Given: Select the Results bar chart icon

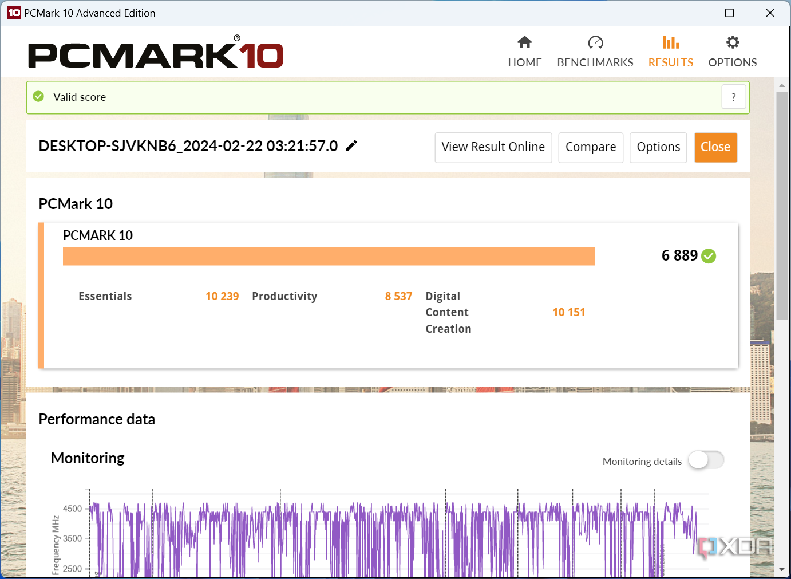Looking at the screenshot, I should tap(670, 42).
